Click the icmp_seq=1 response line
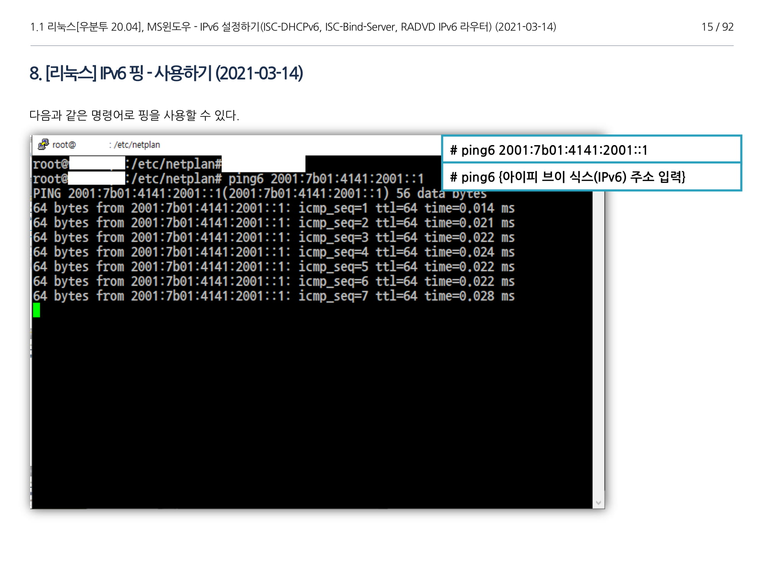 click(x=273, y=208)
